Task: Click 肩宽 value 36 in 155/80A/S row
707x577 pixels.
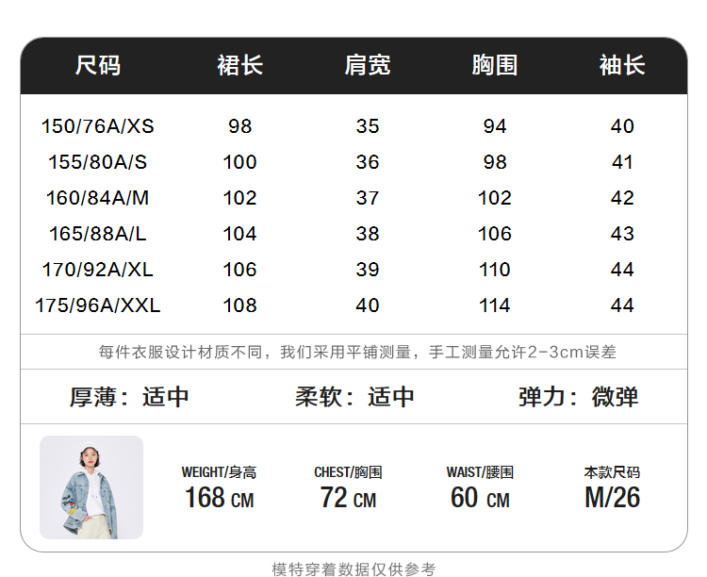Action: point(368,162)
